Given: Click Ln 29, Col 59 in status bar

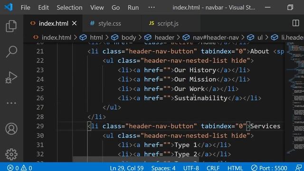Looking at the screenshot, I should click(127, 168).
